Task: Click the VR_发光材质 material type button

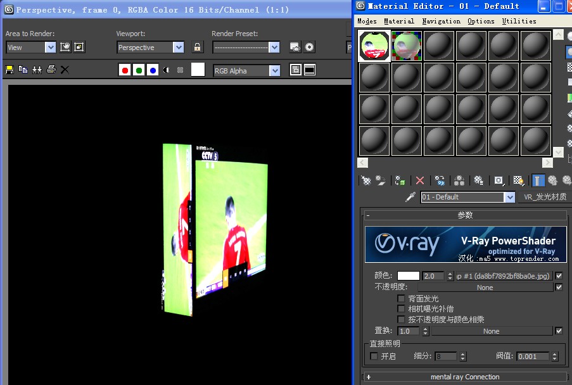Action: (x=545, y=197)
